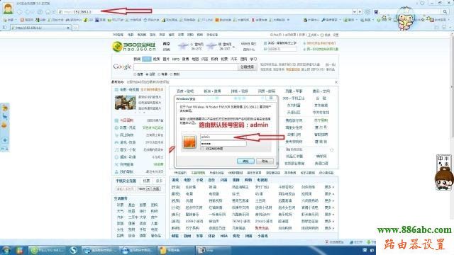
Task: Click the user avatar in browser's top-left corner
Action: (8, 8)
